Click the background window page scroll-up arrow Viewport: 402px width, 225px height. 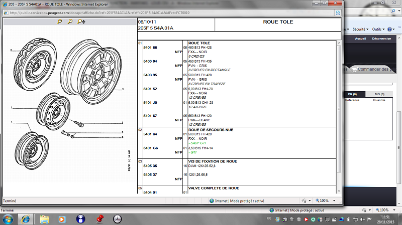pos(399,38)
